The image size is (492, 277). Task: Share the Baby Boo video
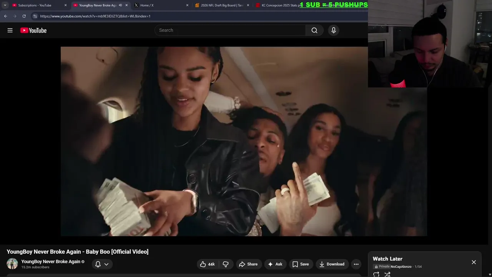tap(248, 264)
